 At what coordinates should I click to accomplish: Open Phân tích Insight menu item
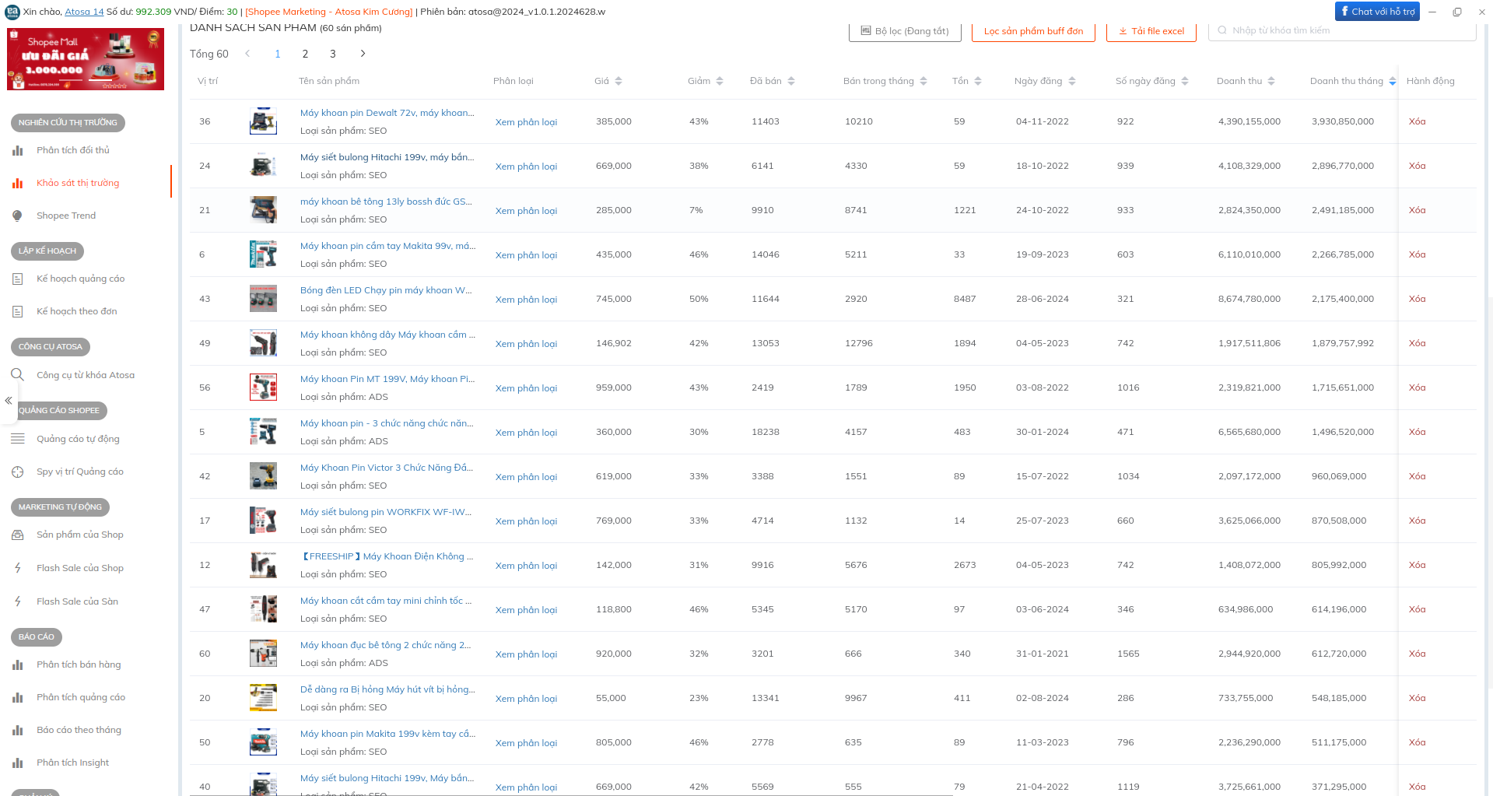tap(72, 763)
